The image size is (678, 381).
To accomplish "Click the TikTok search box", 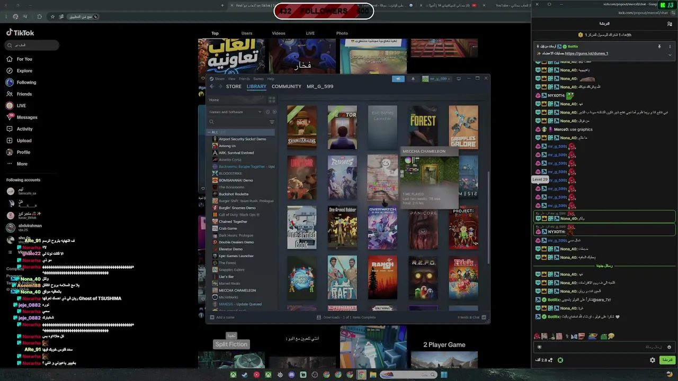I will [x=32, y=46].
